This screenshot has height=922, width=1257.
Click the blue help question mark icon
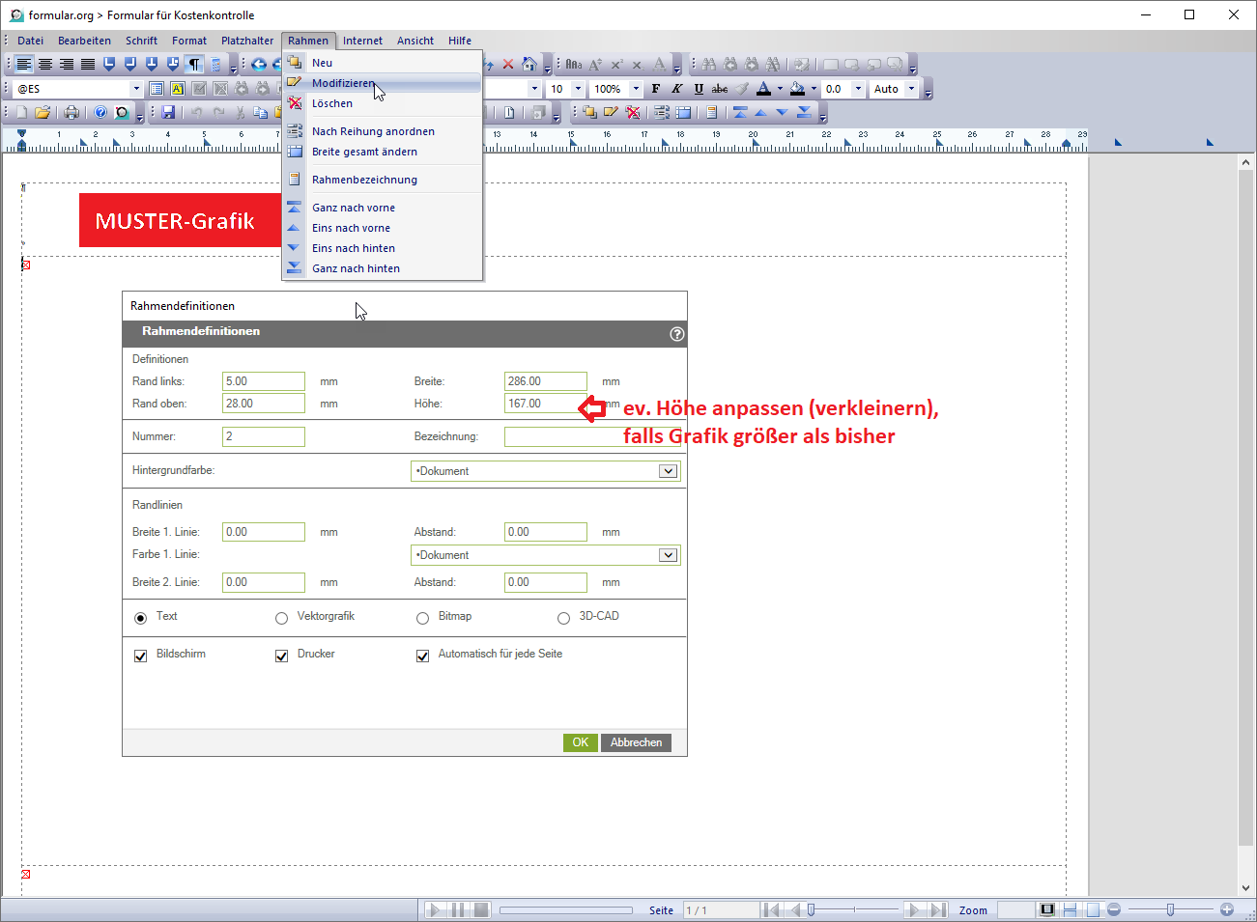100,113
